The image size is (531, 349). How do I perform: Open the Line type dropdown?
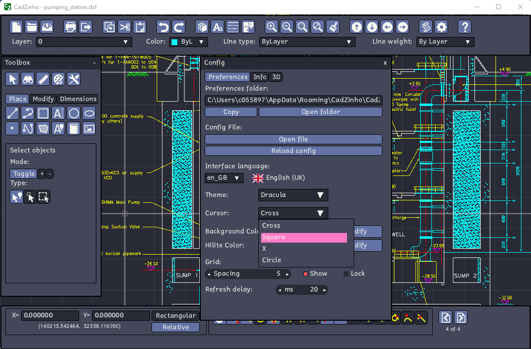coord(307,42)
